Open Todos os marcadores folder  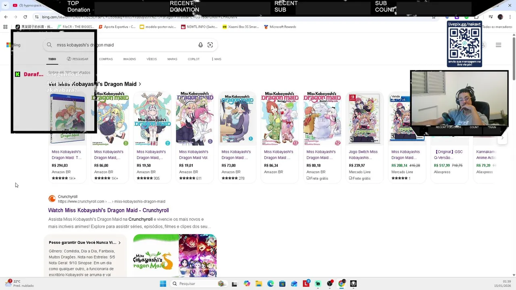pos(497,27)
